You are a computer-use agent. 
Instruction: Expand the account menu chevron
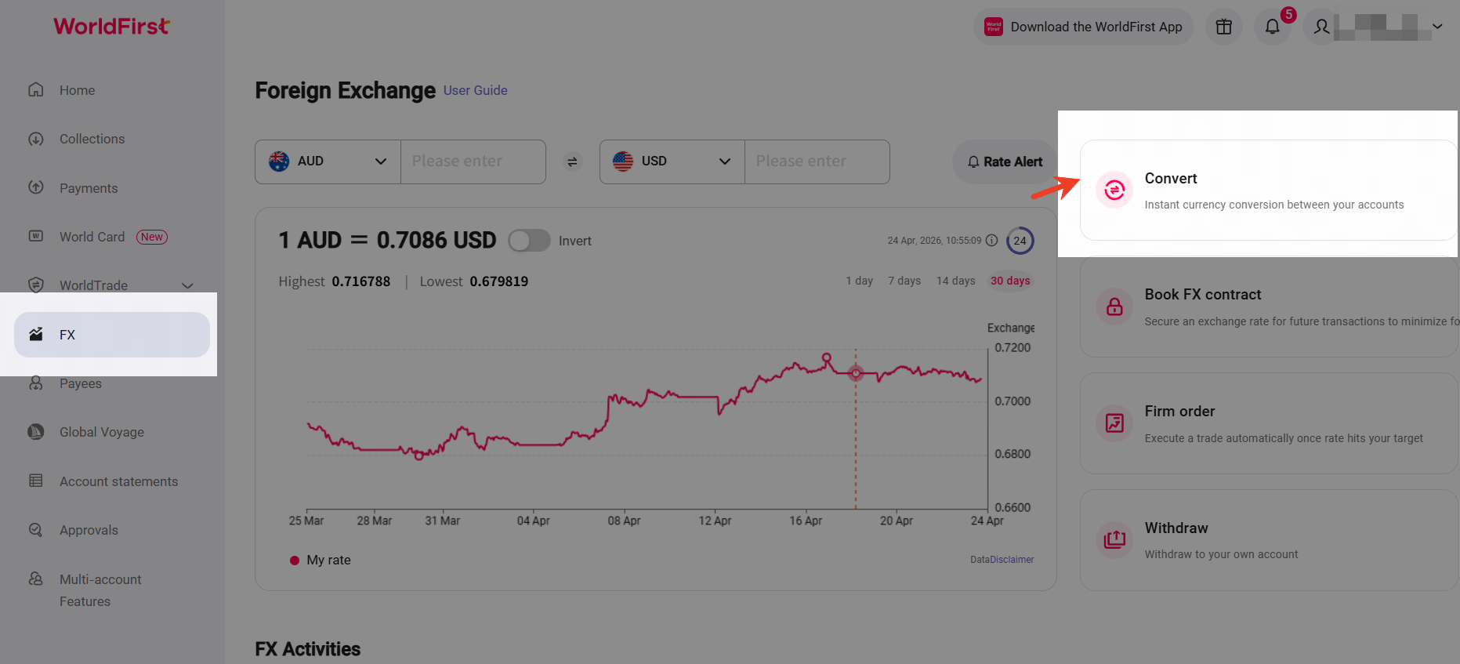click(1437, 26)
